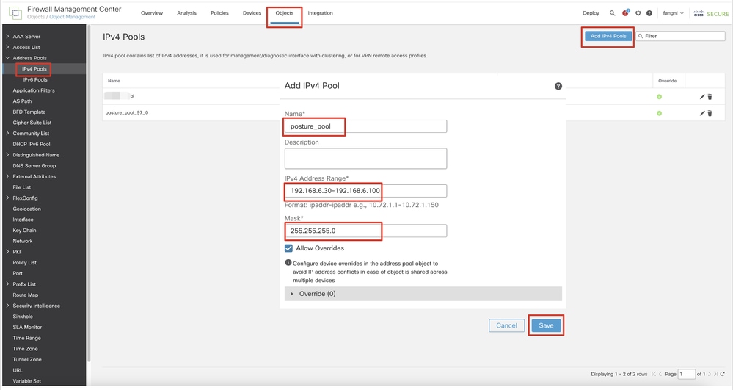Click the info icon beside override note
The height and width of the screenshot is (390, 733).
tap(288, 263)
